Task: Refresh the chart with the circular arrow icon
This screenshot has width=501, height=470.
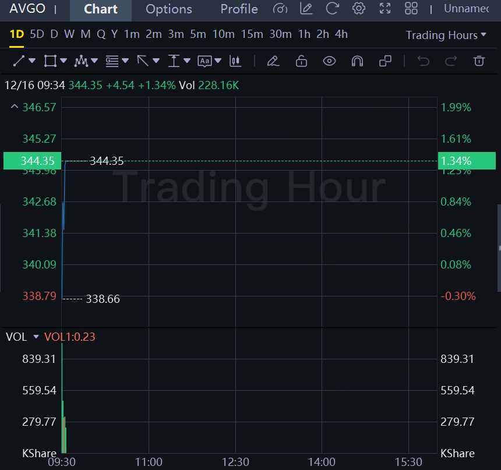Action: pos(332,8)
